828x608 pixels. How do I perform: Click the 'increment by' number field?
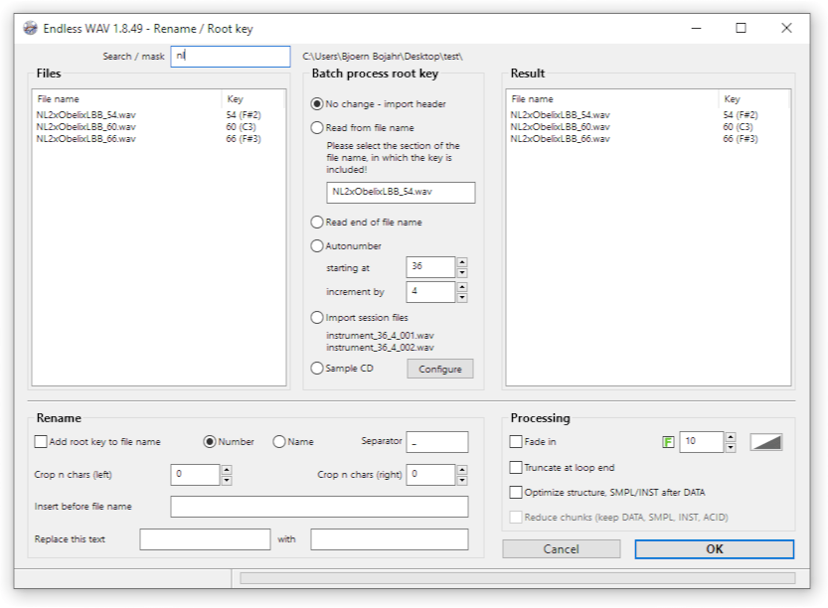430,292
